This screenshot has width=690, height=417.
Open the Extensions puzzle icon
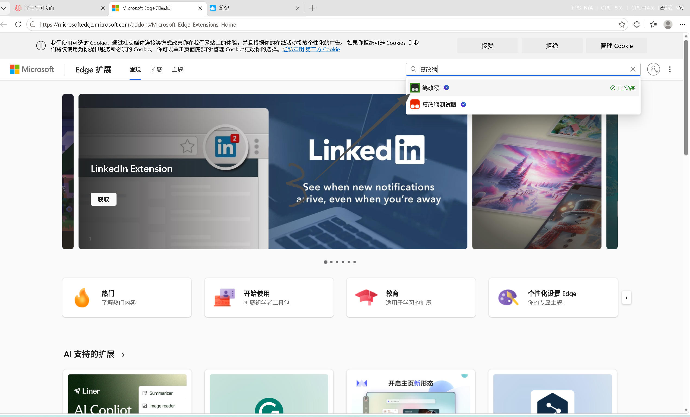click(x=637, y=24)
